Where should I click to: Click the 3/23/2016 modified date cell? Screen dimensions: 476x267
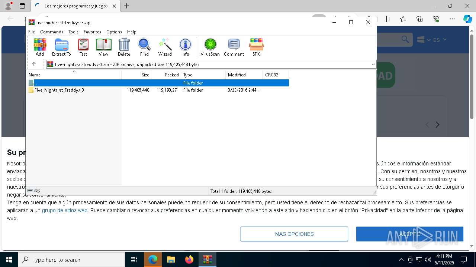[x=244, y=90]
